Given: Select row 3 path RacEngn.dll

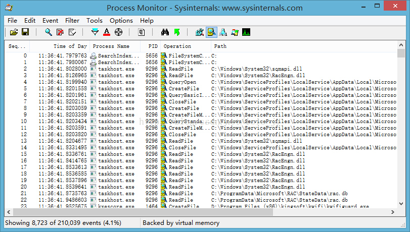Looking at the screenshot, I should (258, 76).
